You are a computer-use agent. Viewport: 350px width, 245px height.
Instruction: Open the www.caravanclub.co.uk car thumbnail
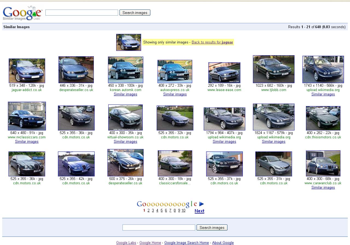tap(323, 163)
